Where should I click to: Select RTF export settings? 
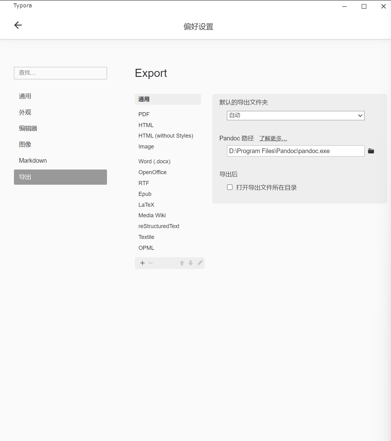168,183
